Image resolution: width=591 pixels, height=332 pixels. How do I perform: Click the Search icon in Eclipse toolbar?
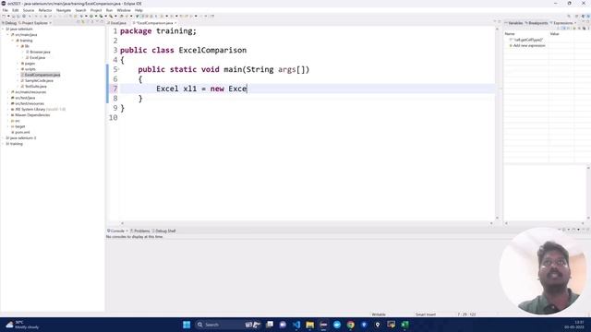click(569, 17)
